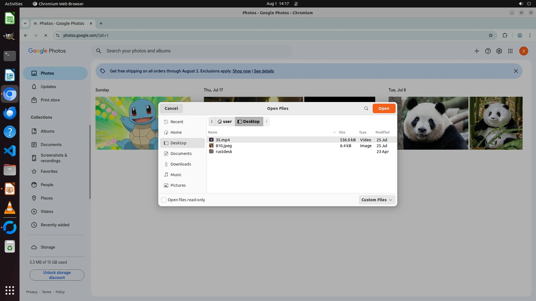536x301 pixels.
Task: Select Downloads in the dialog sidebar
Action: (x=181, y=164)
